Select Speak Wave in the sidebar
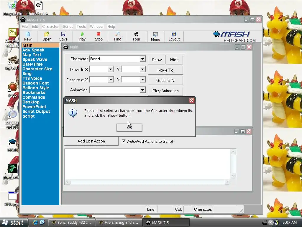Image resolution: width=302 pixels, height=227 pixels. (x=35, y=59)
